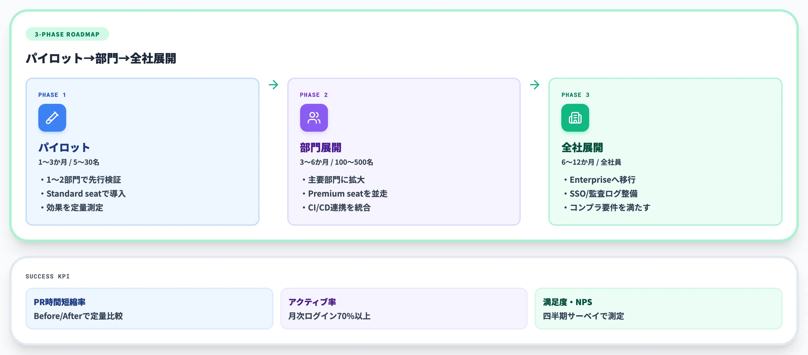Click the 3-PHASE ROADMAP badge
This screenshot has width=808, height=355.
pos(67,34)
